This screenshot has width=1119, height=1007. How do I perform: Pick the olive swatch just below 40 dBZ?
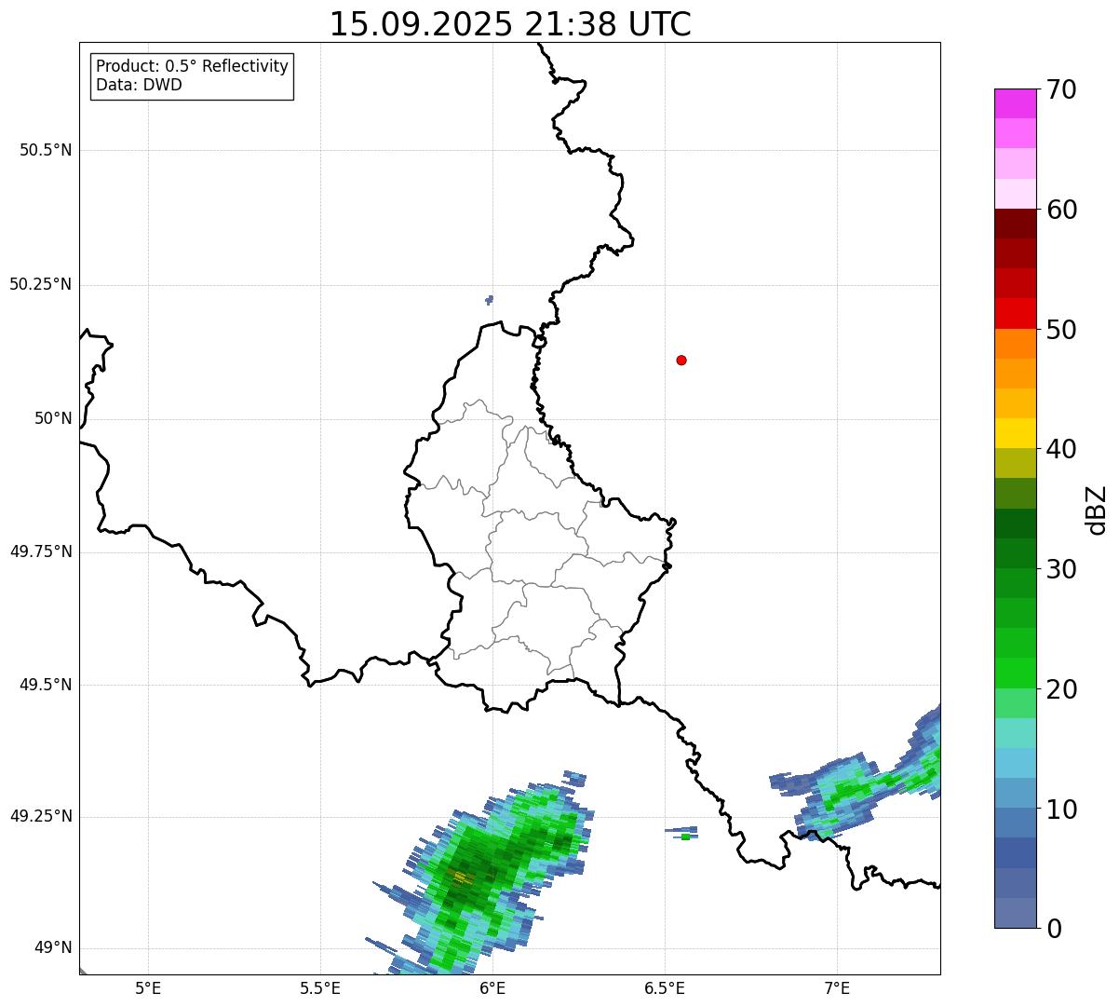pos(1015,463)
